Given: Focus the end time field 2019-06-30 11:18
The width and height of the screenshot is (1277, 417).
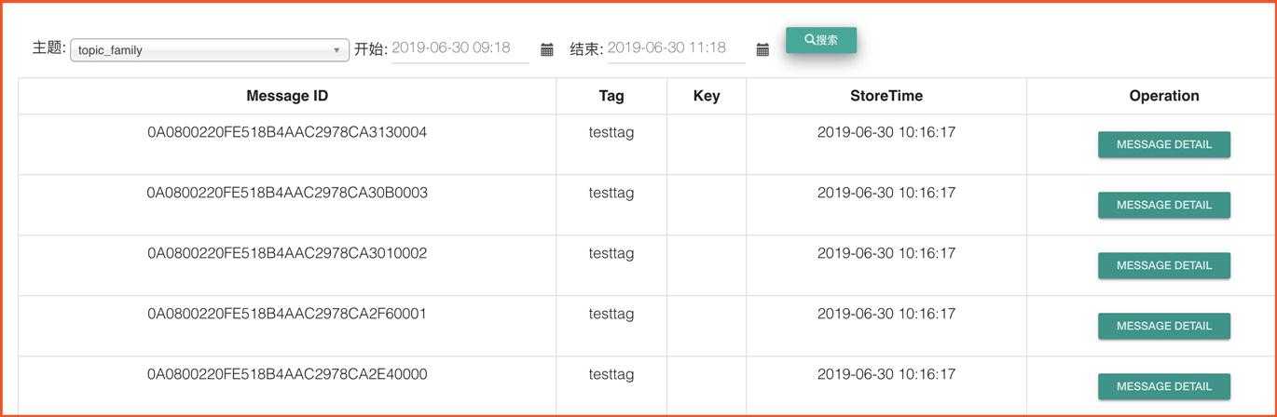Looking at the screenshot, I should [x=677, y=48].
